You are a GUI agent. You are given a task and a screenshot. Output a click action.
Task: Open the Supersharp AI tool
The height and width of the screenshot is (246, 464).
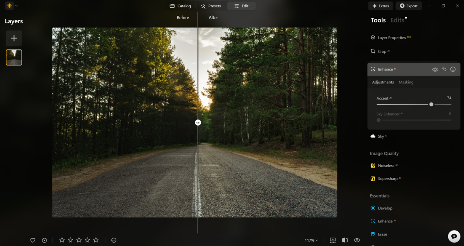(386, 179)
